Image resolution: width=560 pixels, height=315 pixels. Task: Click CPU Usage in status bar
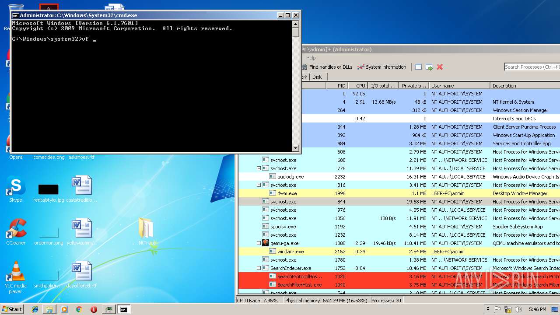[x=257, y=301]
